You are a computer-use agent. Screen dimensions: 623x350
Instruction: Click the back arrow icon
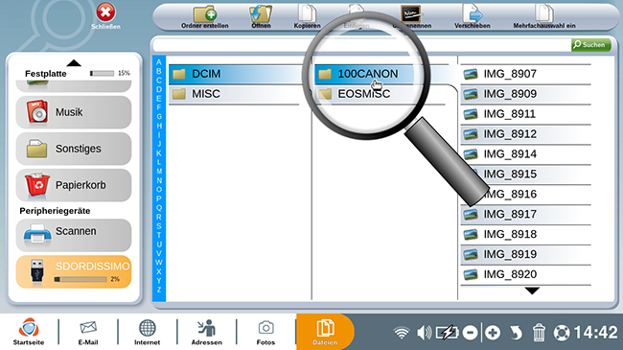pyautogui.click(x=516, y=333)
